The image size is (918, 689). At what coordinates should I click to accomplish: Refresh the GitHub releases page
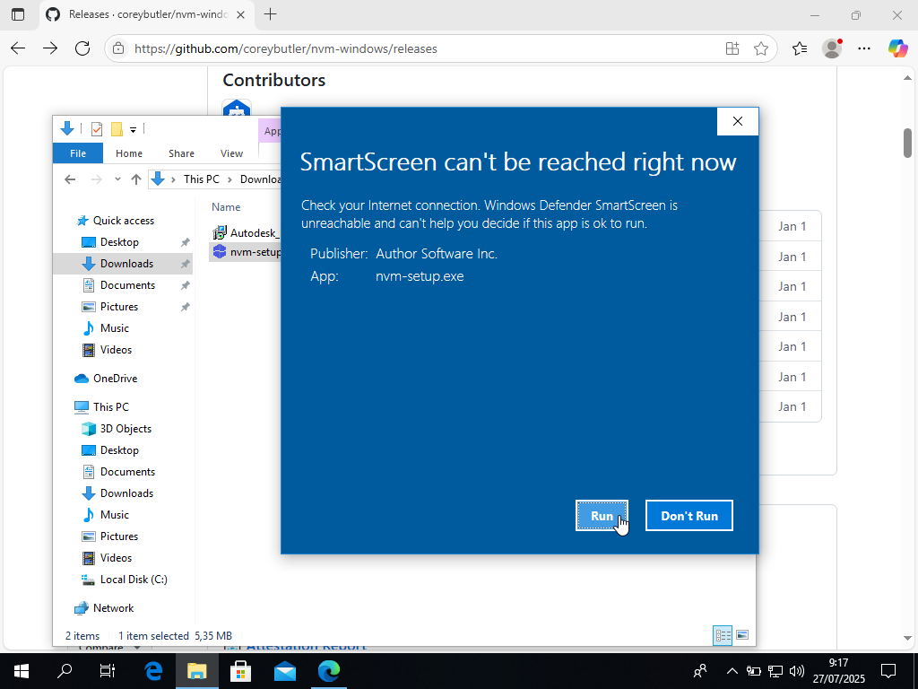[x=82, y=48]
